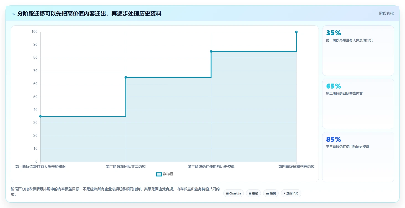Toggle the 指标值 legend item
405x208 pixels.
coord(165,174)
